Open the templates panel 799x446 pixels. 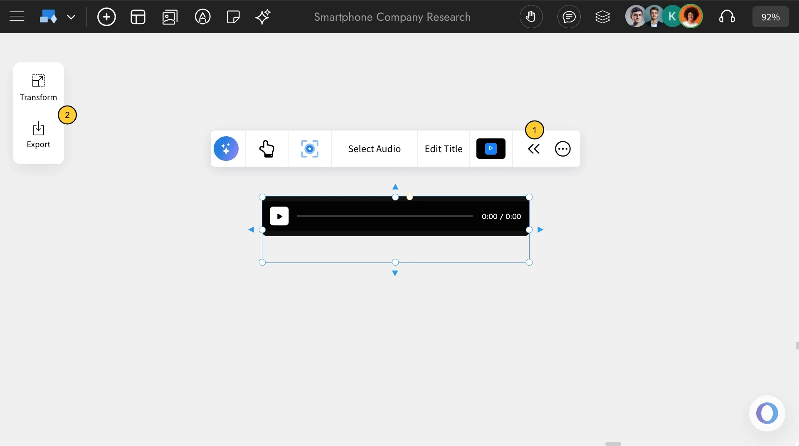click(138, 17)
